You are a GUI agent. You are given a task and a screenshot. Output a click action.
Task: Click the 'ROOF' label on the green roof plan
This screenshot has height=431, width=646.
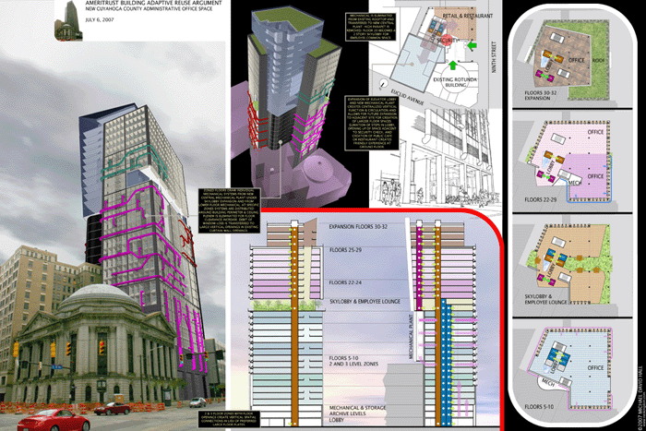pyautogui.click(x=598, y=60)
